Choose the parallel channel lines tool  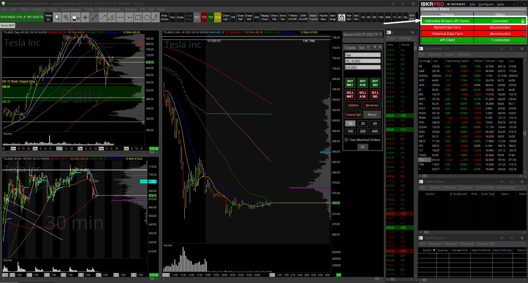112,18
